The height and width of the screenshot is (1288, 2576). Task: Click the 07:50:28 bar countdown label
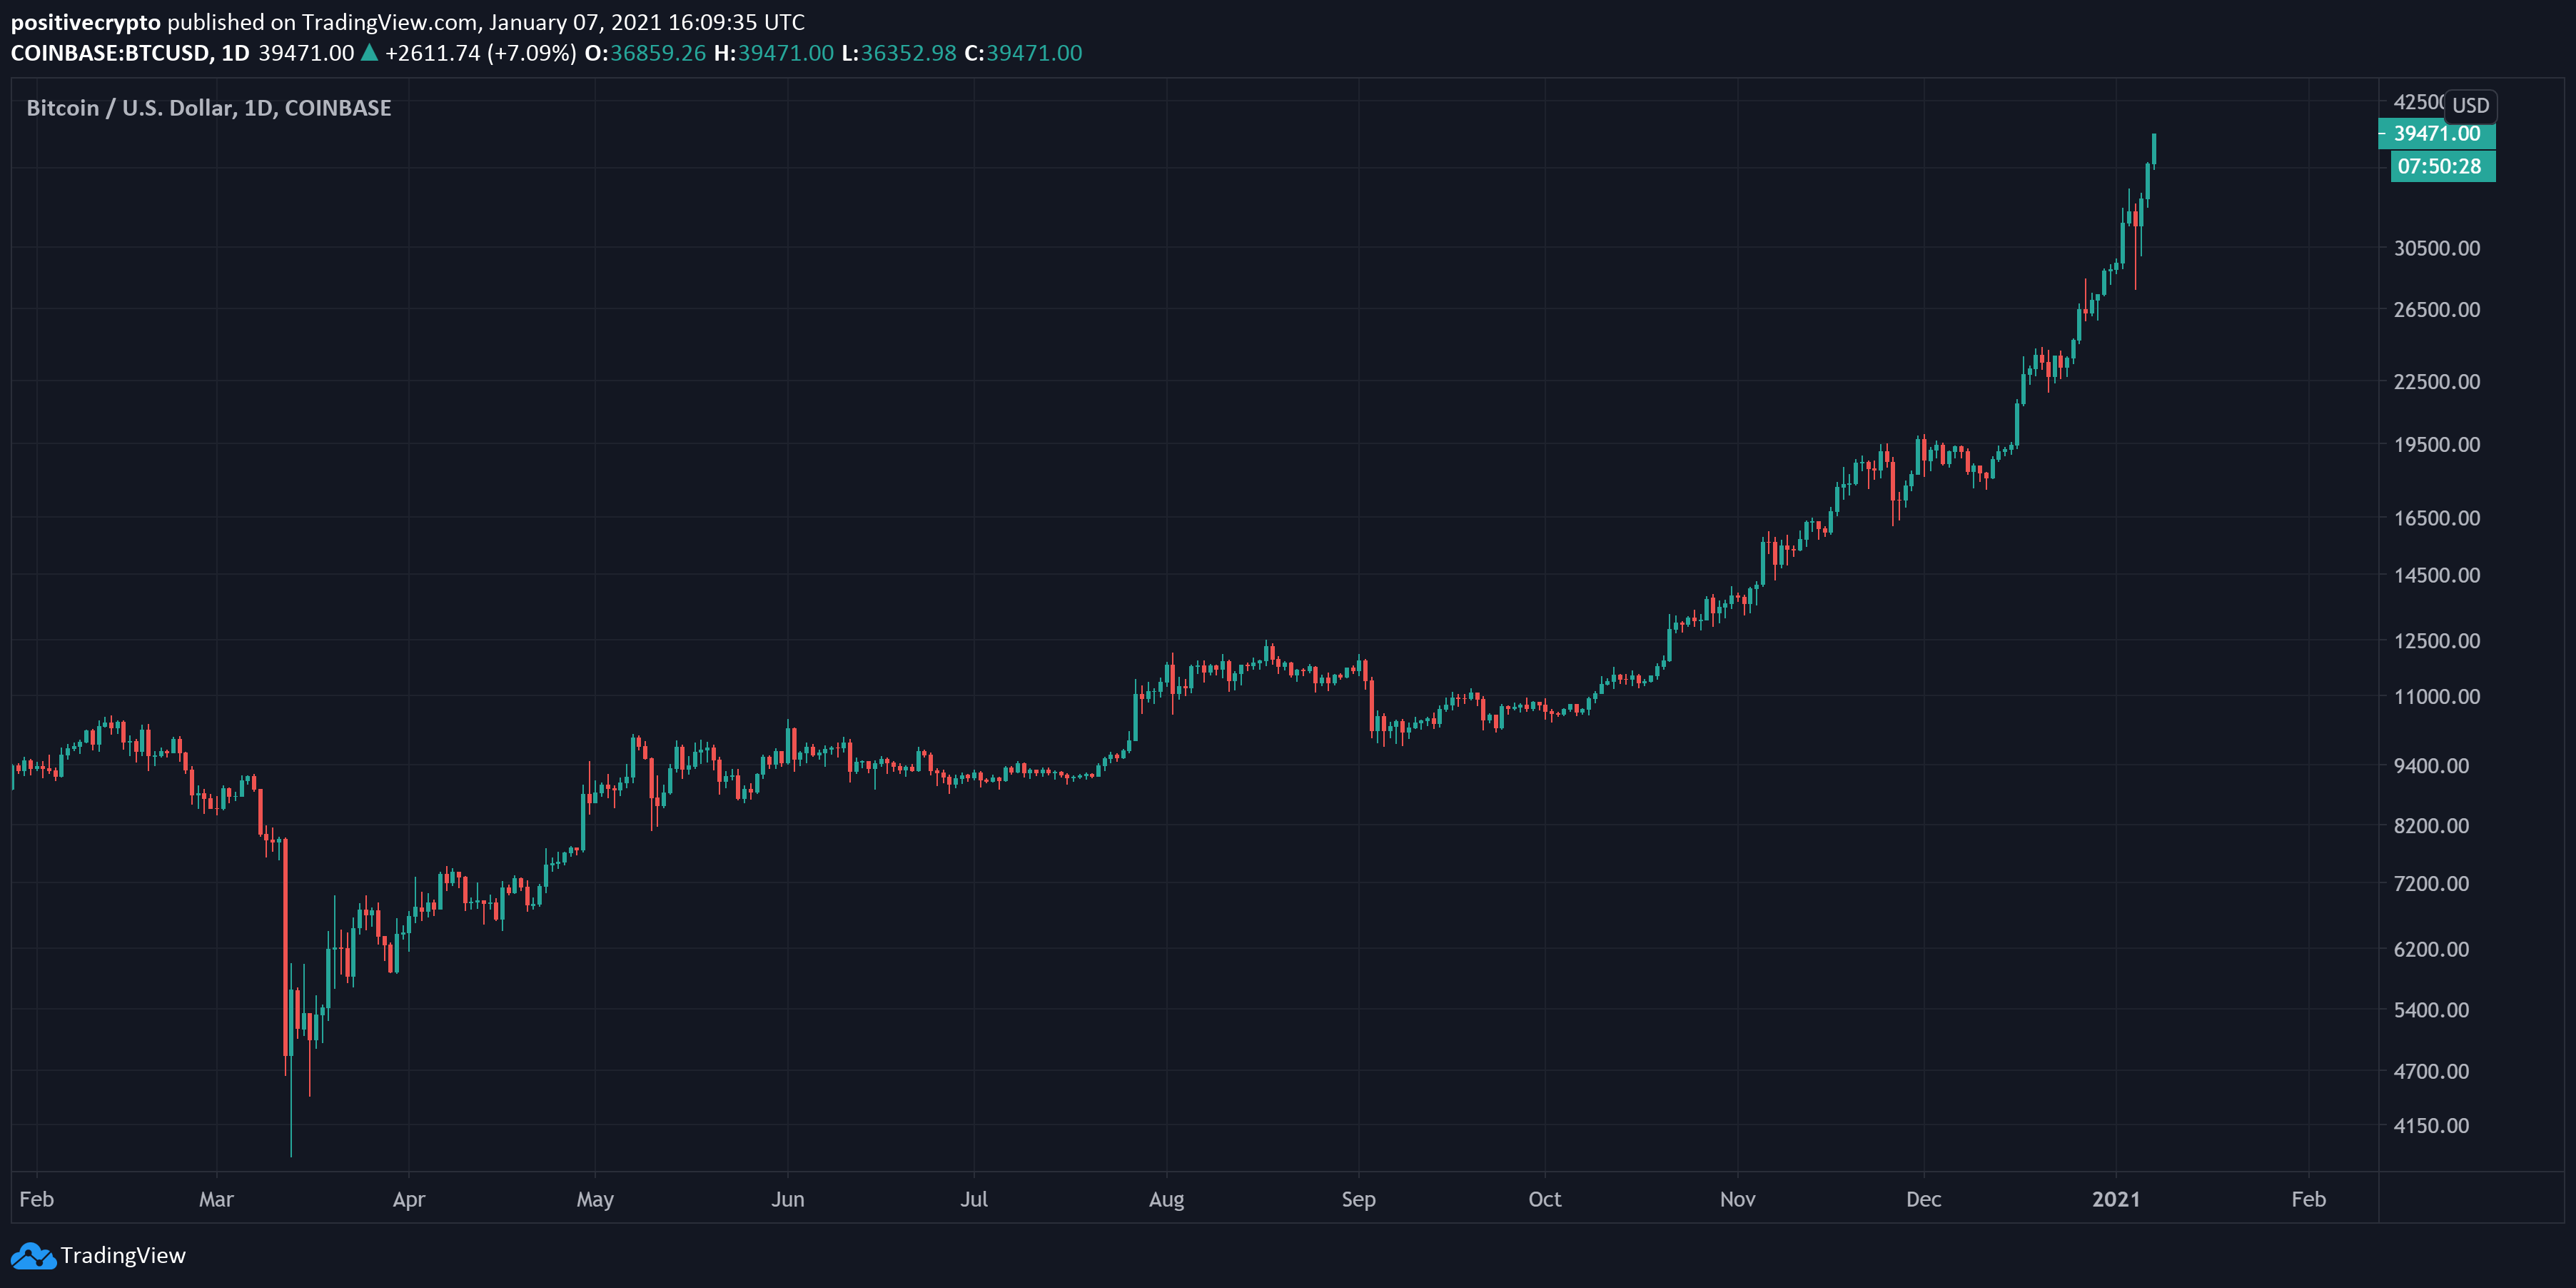pyautogui.click(x=2440, y=167)
